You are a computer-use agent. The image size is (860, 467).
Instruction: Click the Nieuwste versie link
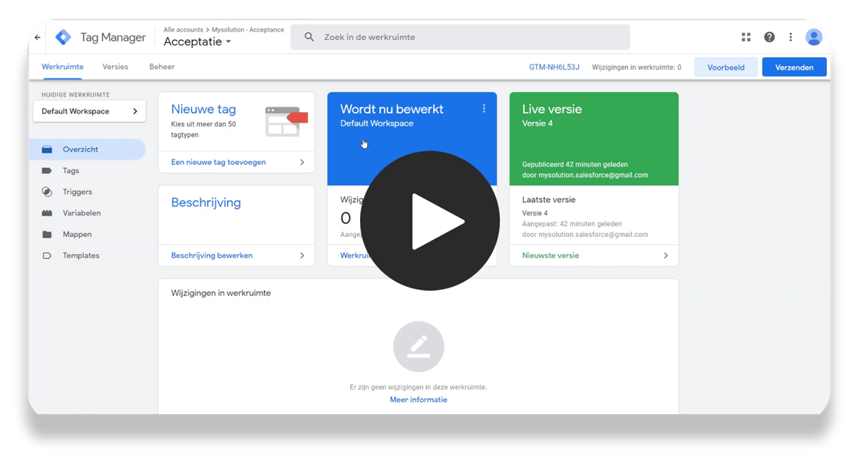(551, 255)
